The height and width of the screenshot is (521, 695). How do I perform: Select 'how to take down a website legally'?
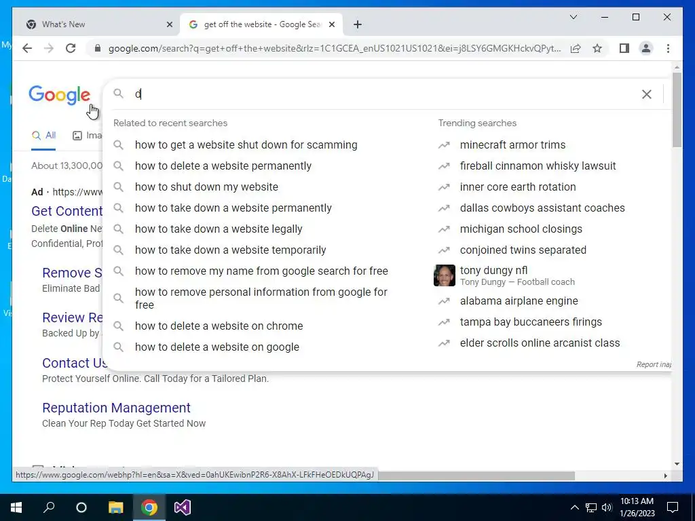coord(219,229)
